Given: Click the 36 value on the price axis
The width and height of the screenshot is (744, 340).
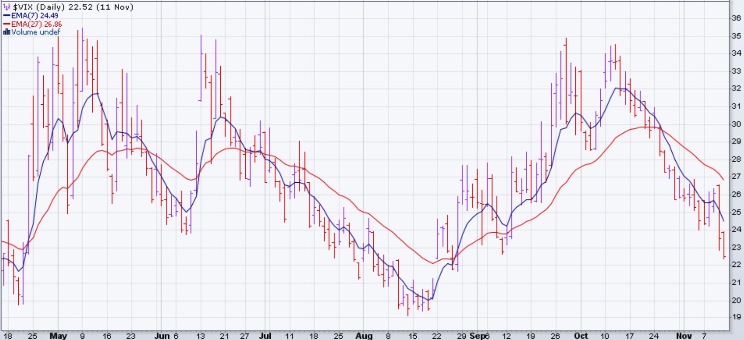Looking at the screenshot, I should tap(736, 18).
